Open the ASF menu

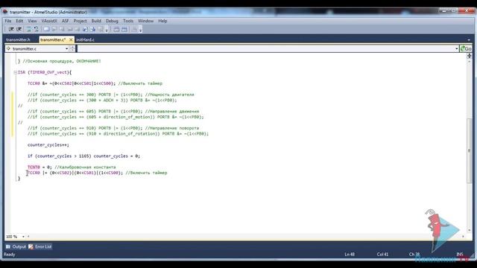point(65,21)
